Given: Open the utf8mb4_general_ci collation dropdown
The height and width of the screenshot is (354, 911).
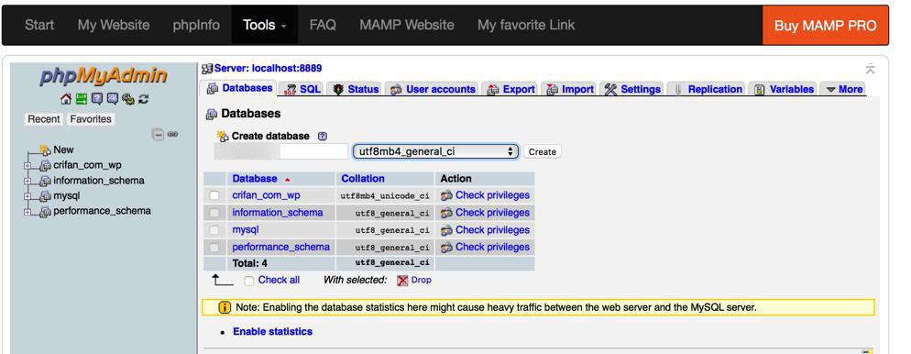Looking at the screenshot, I should (x=435, y=151).
